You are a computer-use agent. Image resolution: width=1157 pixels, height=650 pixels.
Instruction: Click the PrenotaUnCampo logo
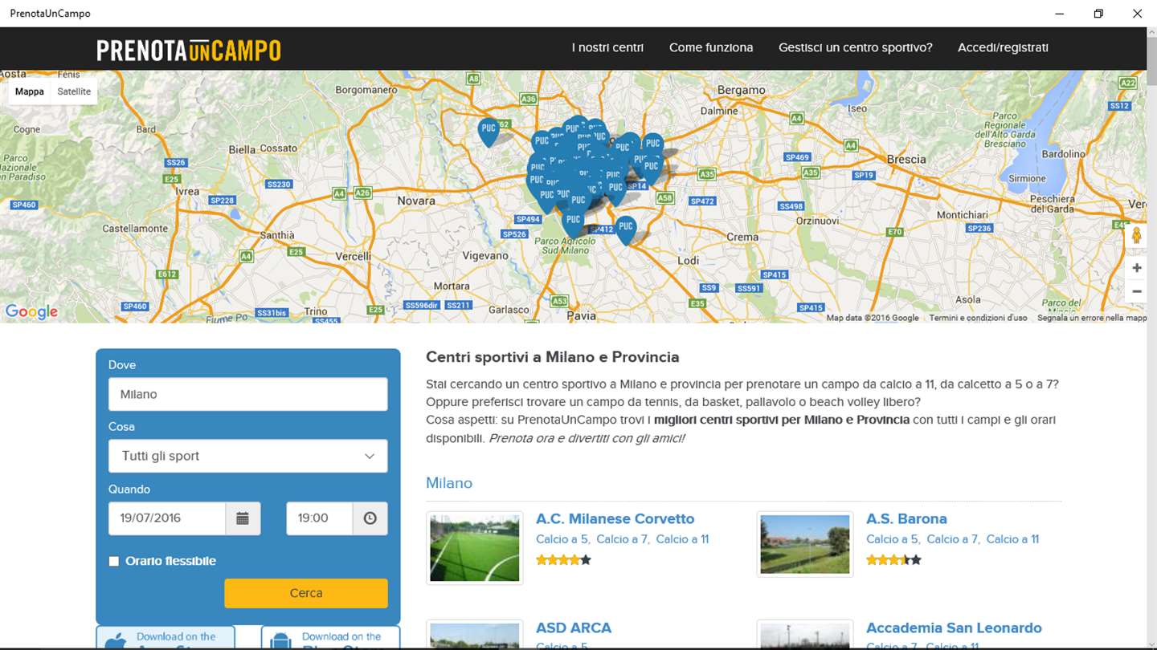(189, 51)
